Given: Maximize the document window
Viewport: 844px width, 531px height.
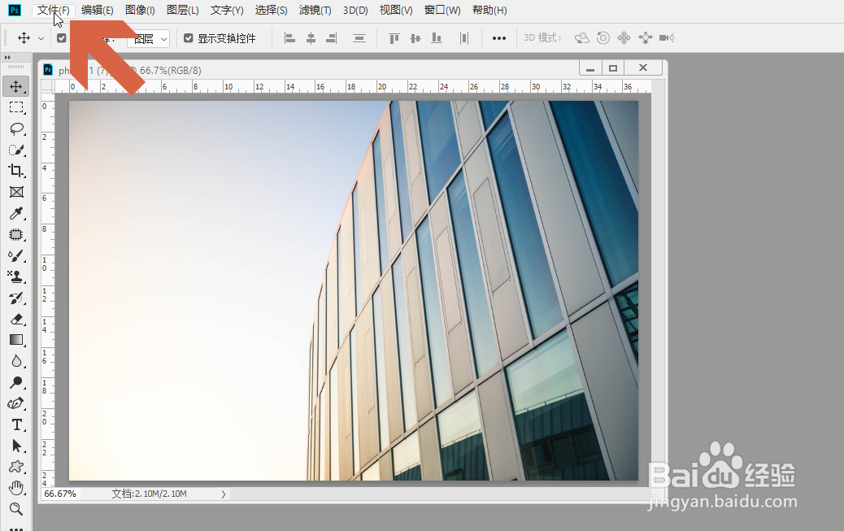Looking at the screenshot, I should (612, 67).
